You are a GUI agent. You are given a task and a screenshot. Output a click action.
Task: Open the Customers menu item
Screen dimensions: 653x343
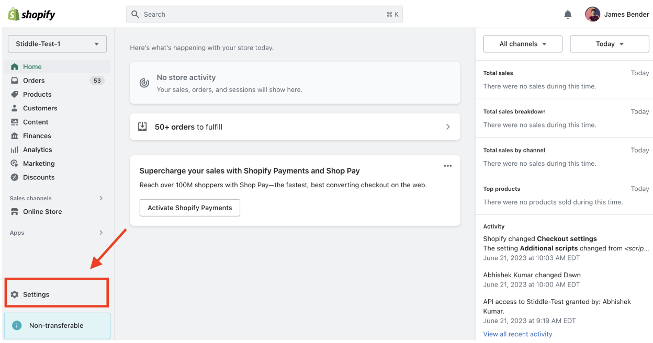[x=57, y=108]
